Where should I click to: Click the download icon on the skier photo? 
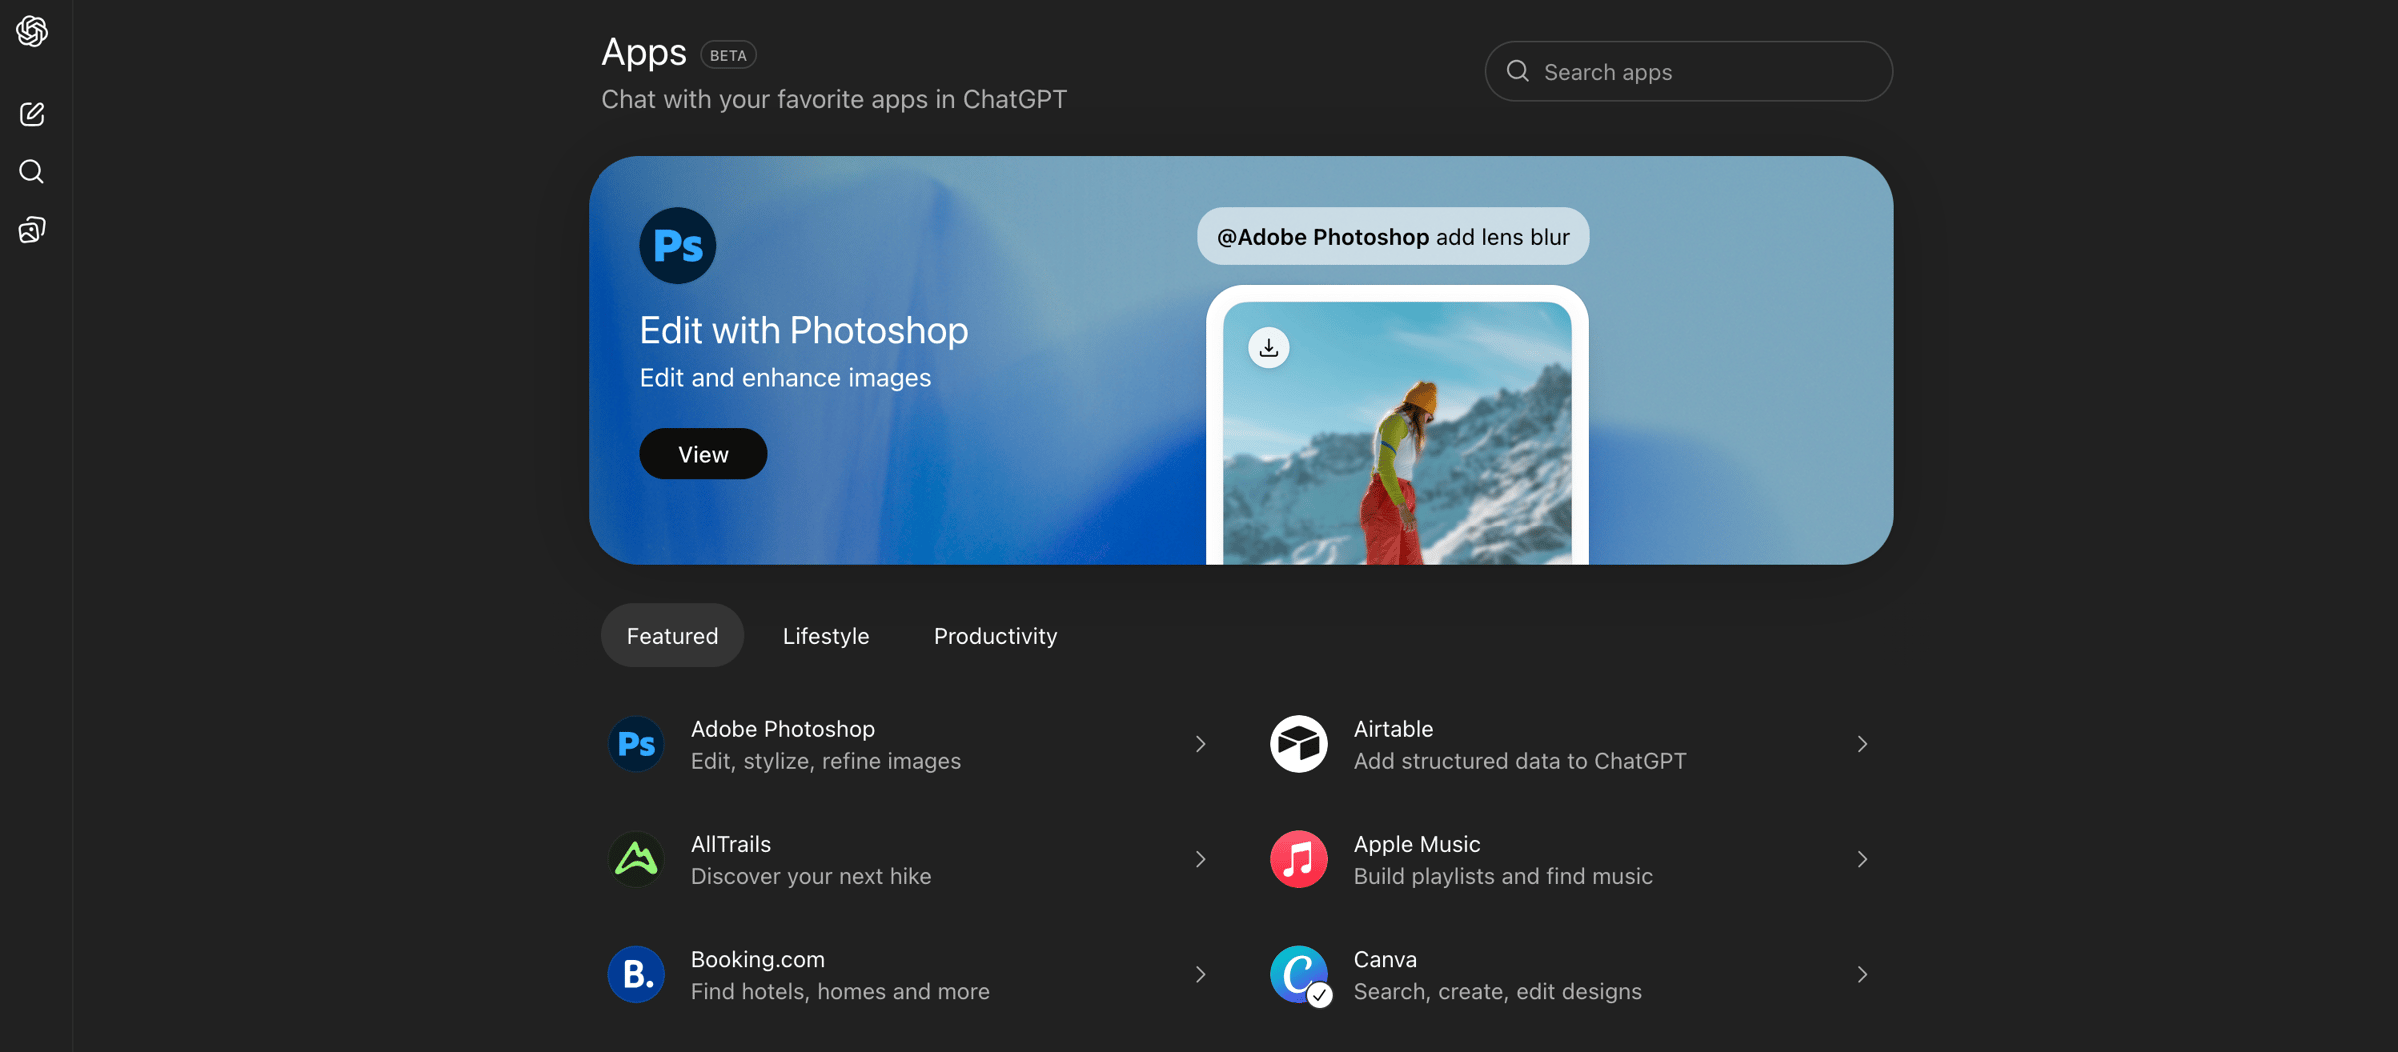1268,348
